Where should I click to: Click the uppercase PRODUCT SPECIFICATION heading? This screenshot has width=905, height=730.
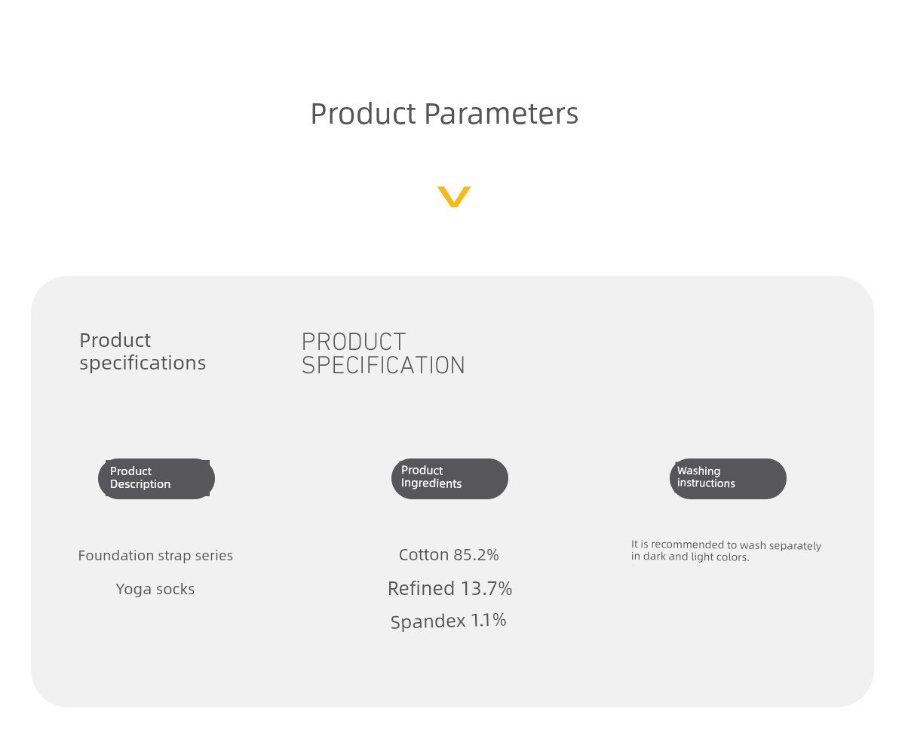click(x=383, y=354)
